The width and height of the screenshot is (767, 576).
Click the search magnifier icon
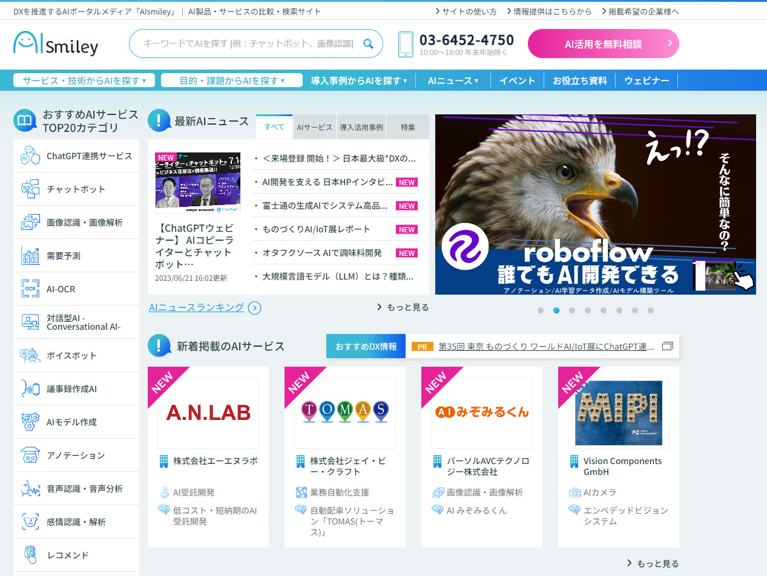tap(369, 44)
